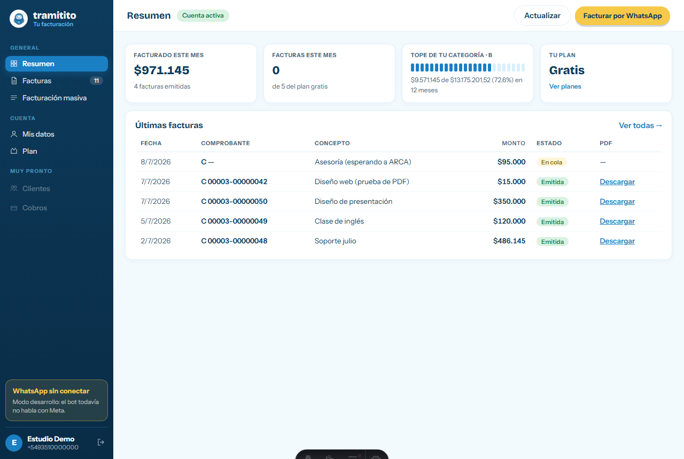This screenshot has width=684, height=459.
Task: Download PDF for invoice 00003-00000050
Action: pos(617,201)
